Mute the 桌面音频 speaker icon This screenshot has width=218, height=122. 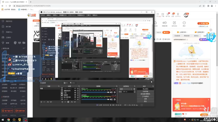click(x=111, y=99)
